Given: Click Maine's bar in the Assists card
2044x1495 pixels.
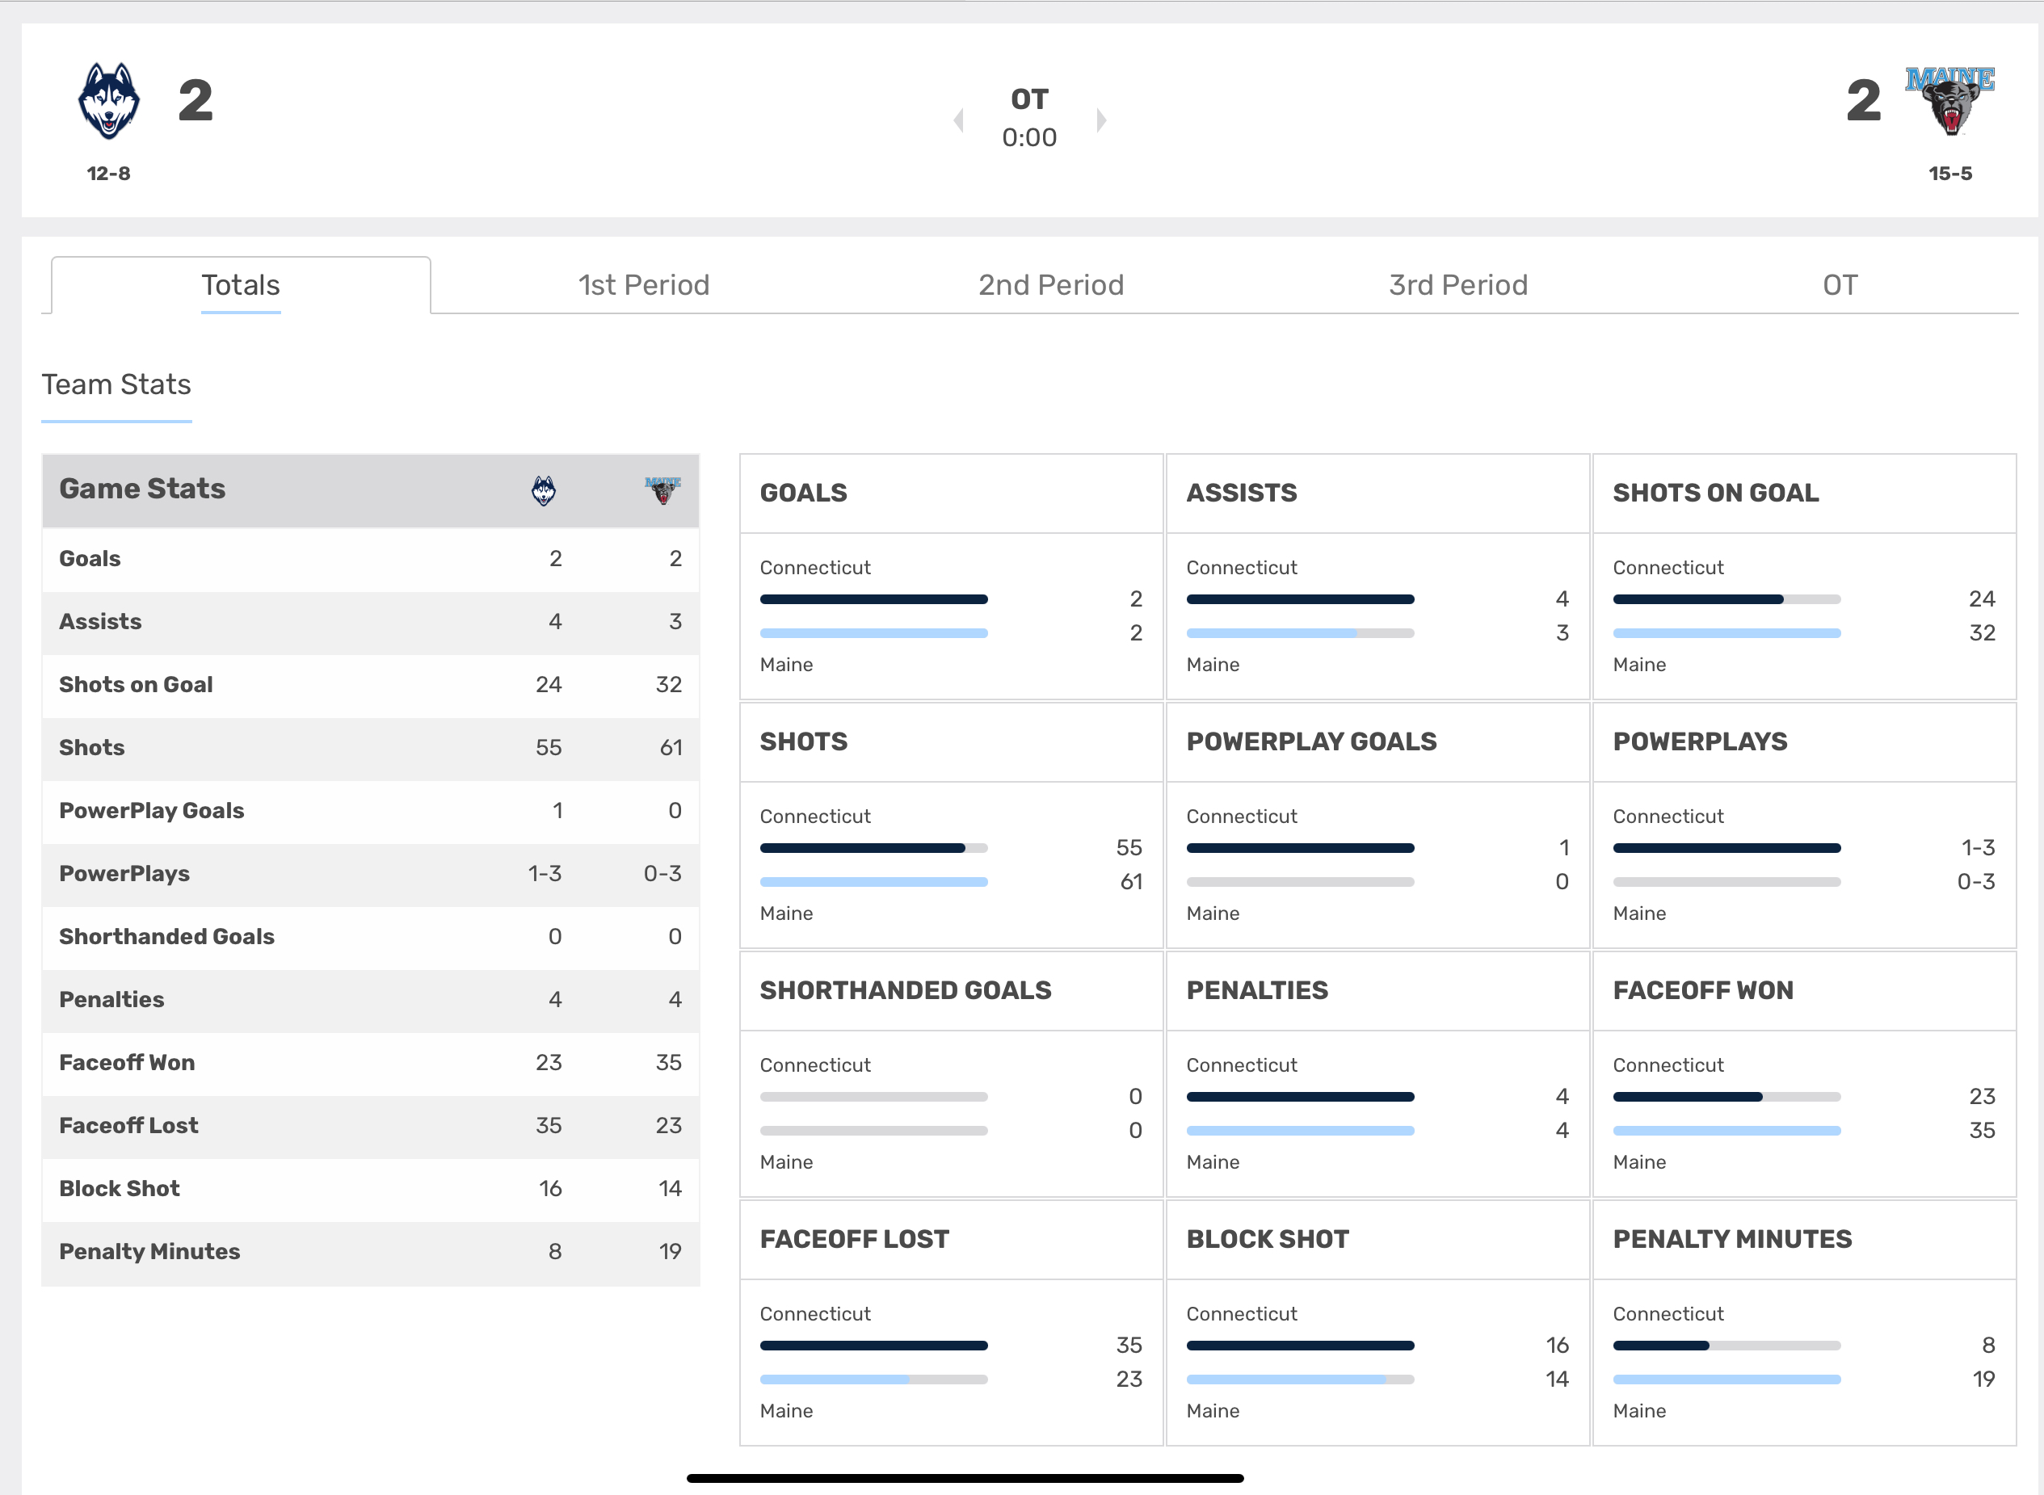Looking at the screenshot, I should pos(1300,633).
